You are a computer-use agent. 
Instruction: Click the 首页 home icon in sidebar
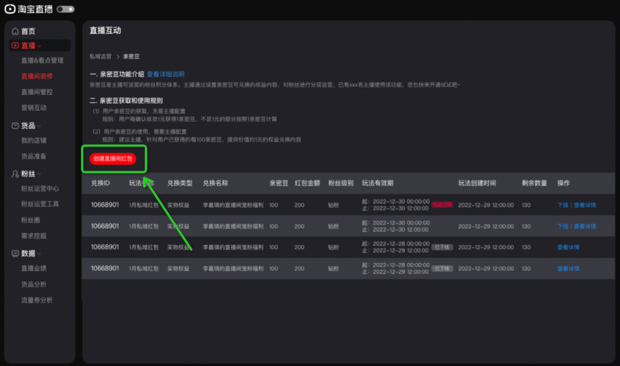pos(15,31)
